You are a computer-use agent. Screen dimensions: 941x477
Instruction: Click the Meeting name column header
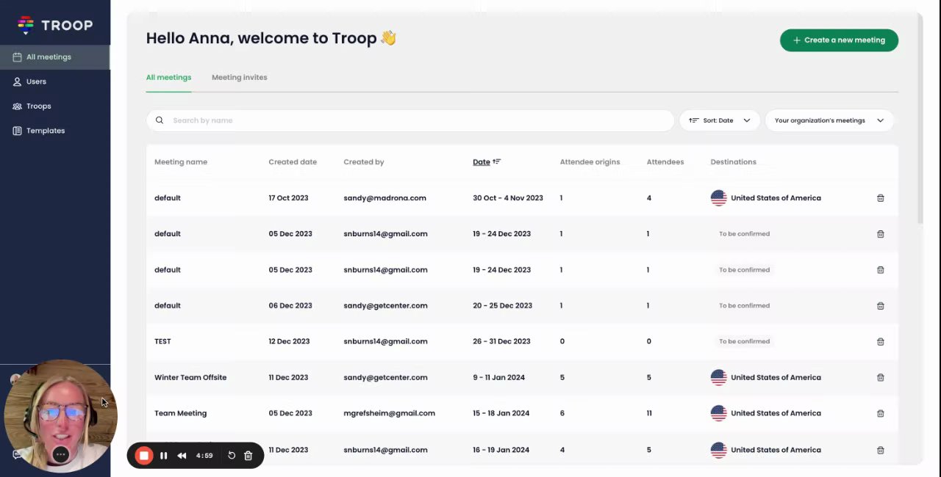click(x=181, y=162)
